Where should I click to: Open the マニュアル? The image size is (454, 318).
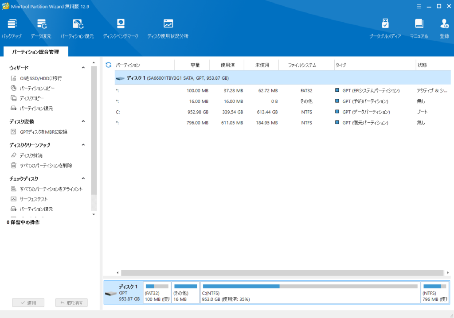click(419, 29)
